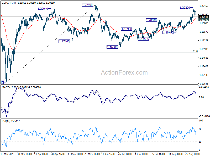Click the 1.18990 price label
This screenshot has width=210, height=157.
[127, 29]
